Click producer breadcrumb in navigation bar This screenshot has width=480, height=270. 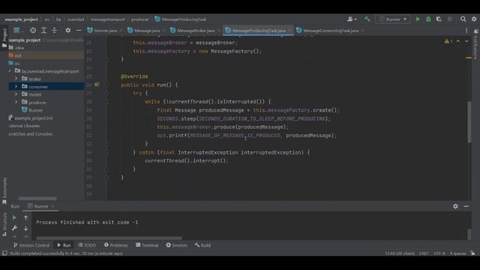pyautogui.click(x=140, y=19)
